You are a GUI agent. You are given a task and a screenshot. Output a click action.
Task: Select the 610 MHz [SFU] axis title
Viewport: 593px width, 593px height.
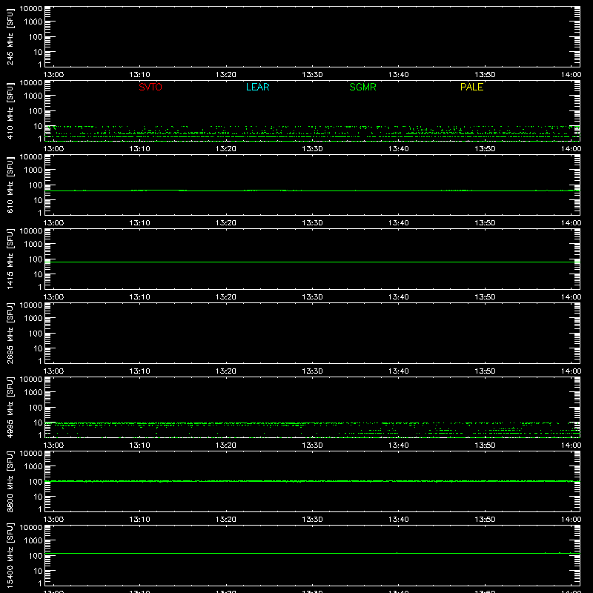[10, 185]
